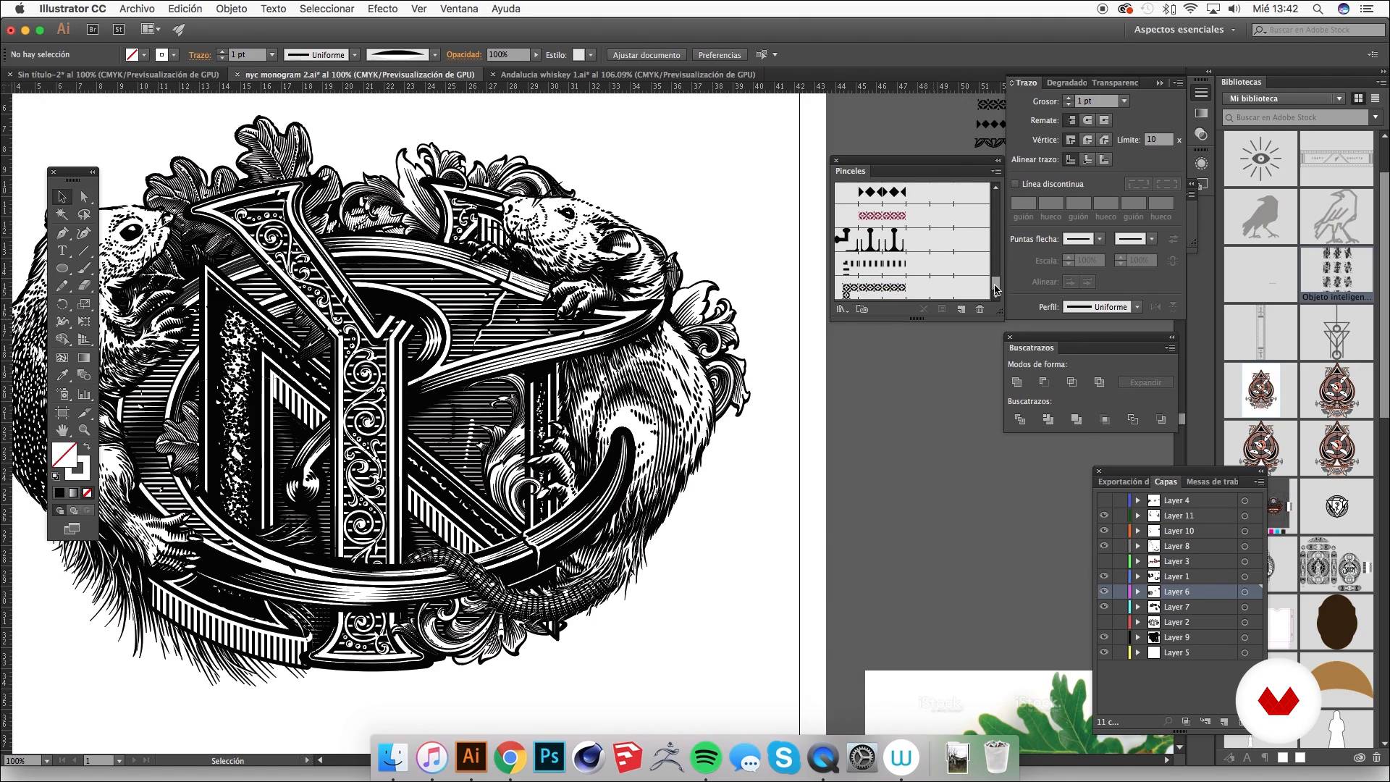Viewport: 1390px width, 782px height.
Task: Click the Límite value field
Action: [x=1158, y=140]
